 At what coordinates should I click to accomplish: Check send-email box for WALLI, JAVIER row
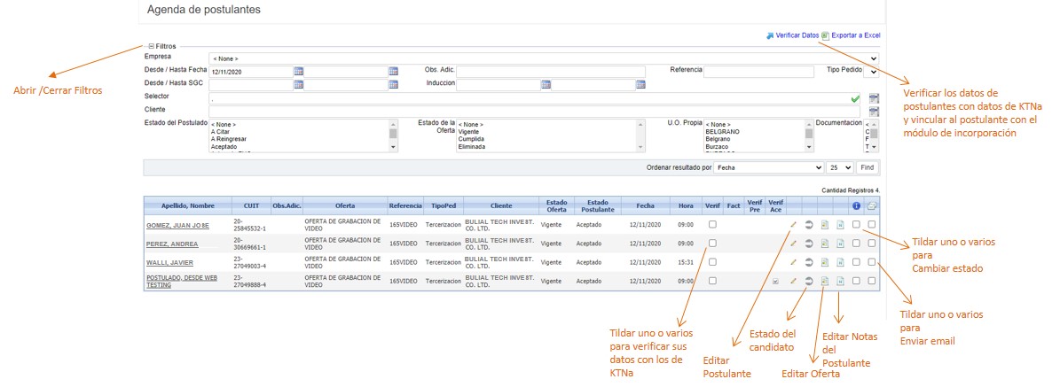872,262
